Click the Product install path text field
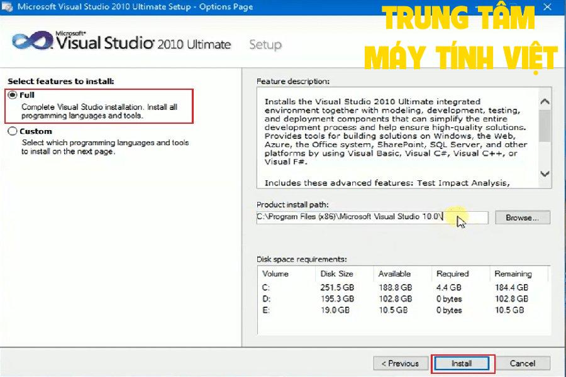The height and width of the screenshot is (377, 566). pos(371,217)
